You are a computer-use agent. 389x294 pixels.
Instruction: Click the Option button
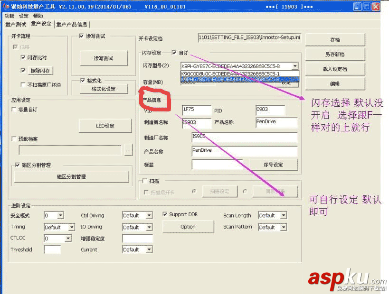pos(188,227)
